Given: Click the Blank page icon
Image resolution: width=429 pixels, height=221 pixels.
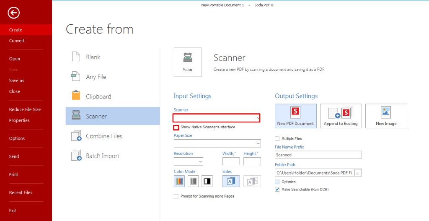Looking at the screenshot, I should click(76, 57).
